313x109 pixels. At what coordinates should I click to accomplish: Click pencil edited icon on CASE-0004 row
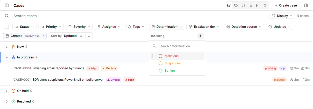(302, 68)
